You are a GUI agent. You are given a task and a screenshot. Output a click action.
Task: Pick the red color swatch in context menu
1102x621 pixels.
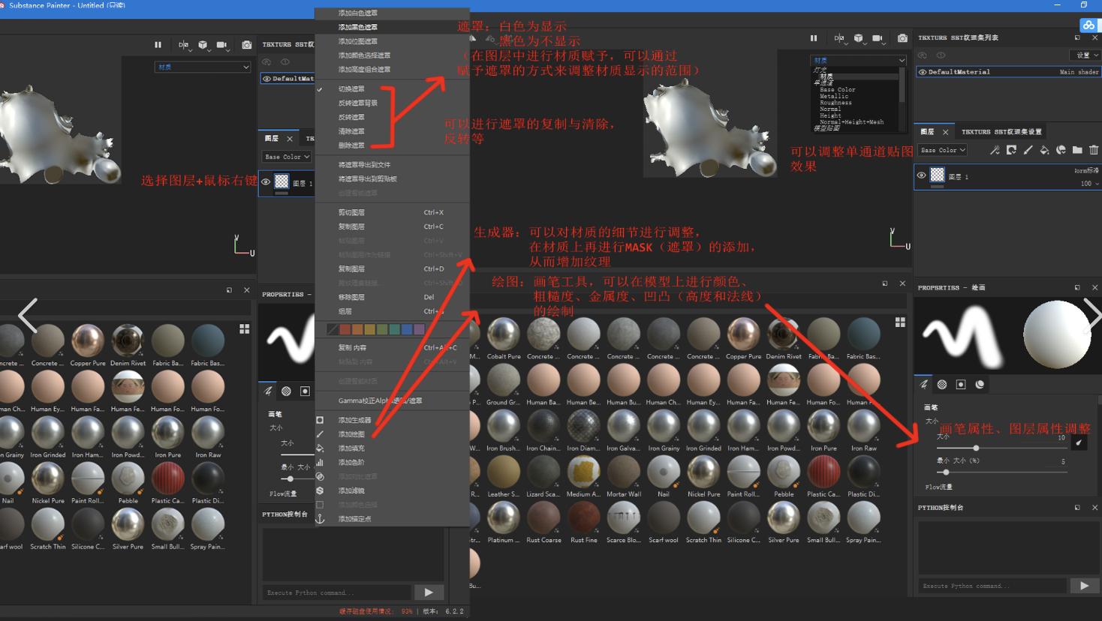345,329
